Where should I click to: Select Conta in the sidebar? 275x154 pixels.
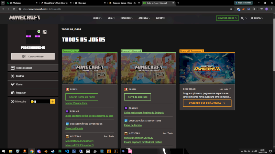pyautogui.click(x=33, y=84)
